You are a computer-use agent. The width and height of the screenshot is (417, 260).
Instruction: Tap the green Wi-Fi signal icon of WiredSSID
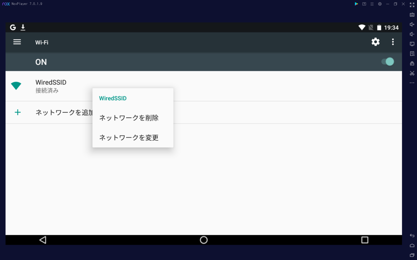16,86
